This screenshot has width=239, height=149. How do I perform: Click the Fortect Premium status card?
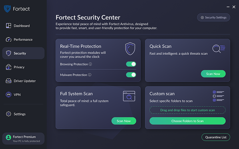[x=23, y=139]
